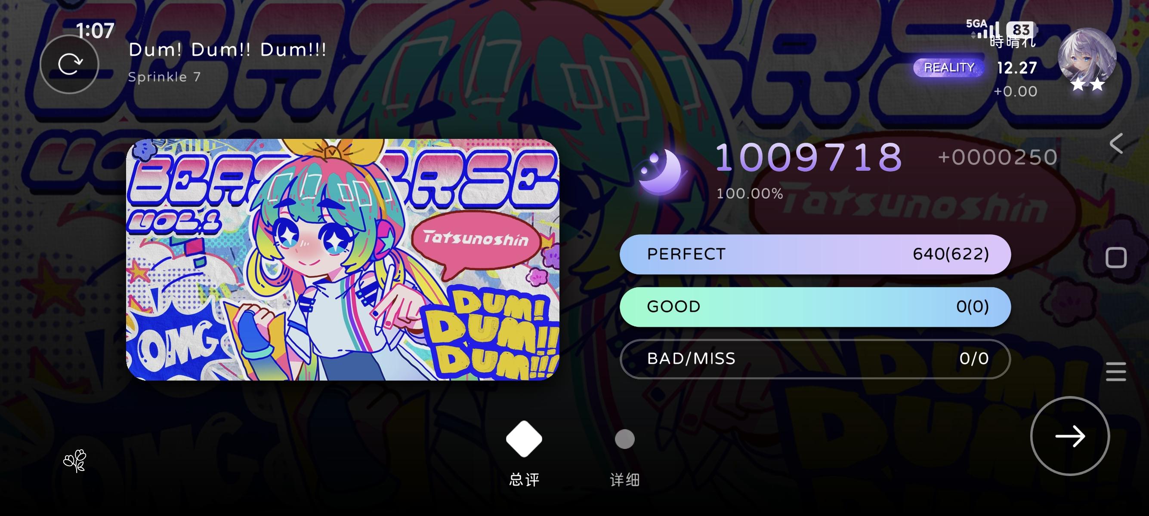The image size is (1149, 516).
Task: Tap the Android back chevron
Action: (1116, 144)
